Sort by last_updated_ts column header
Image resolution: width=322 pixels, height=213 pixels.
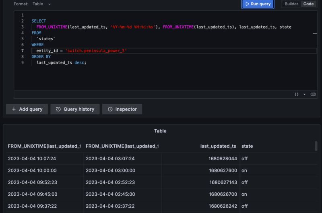click(218, 146)
